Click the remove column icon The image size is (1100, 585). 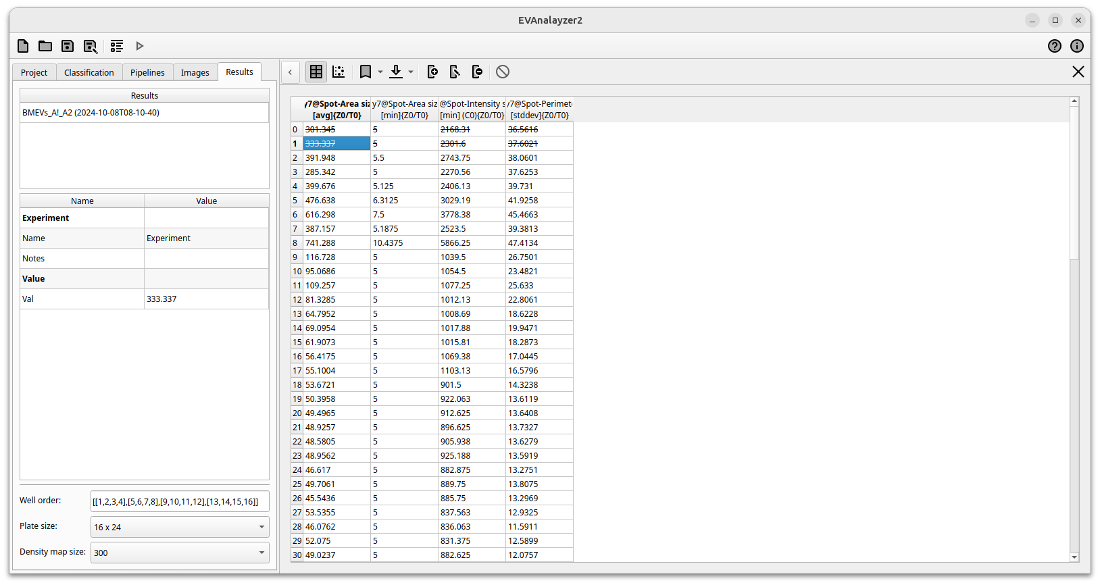point(477,72)
